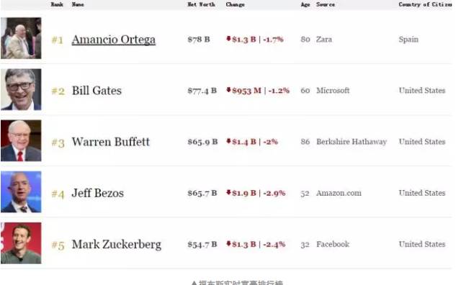Click the Name column header
This screenshot has width=461, height=285.
78,4
